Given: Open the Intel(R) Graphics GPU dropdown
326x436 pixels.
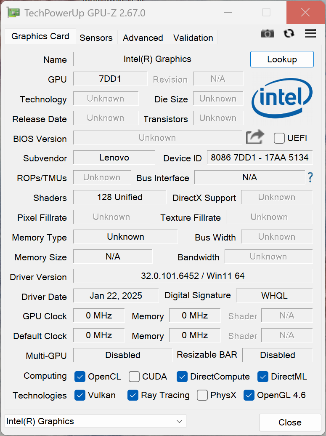Looking at the screenshot, I should tap(95, 421).
